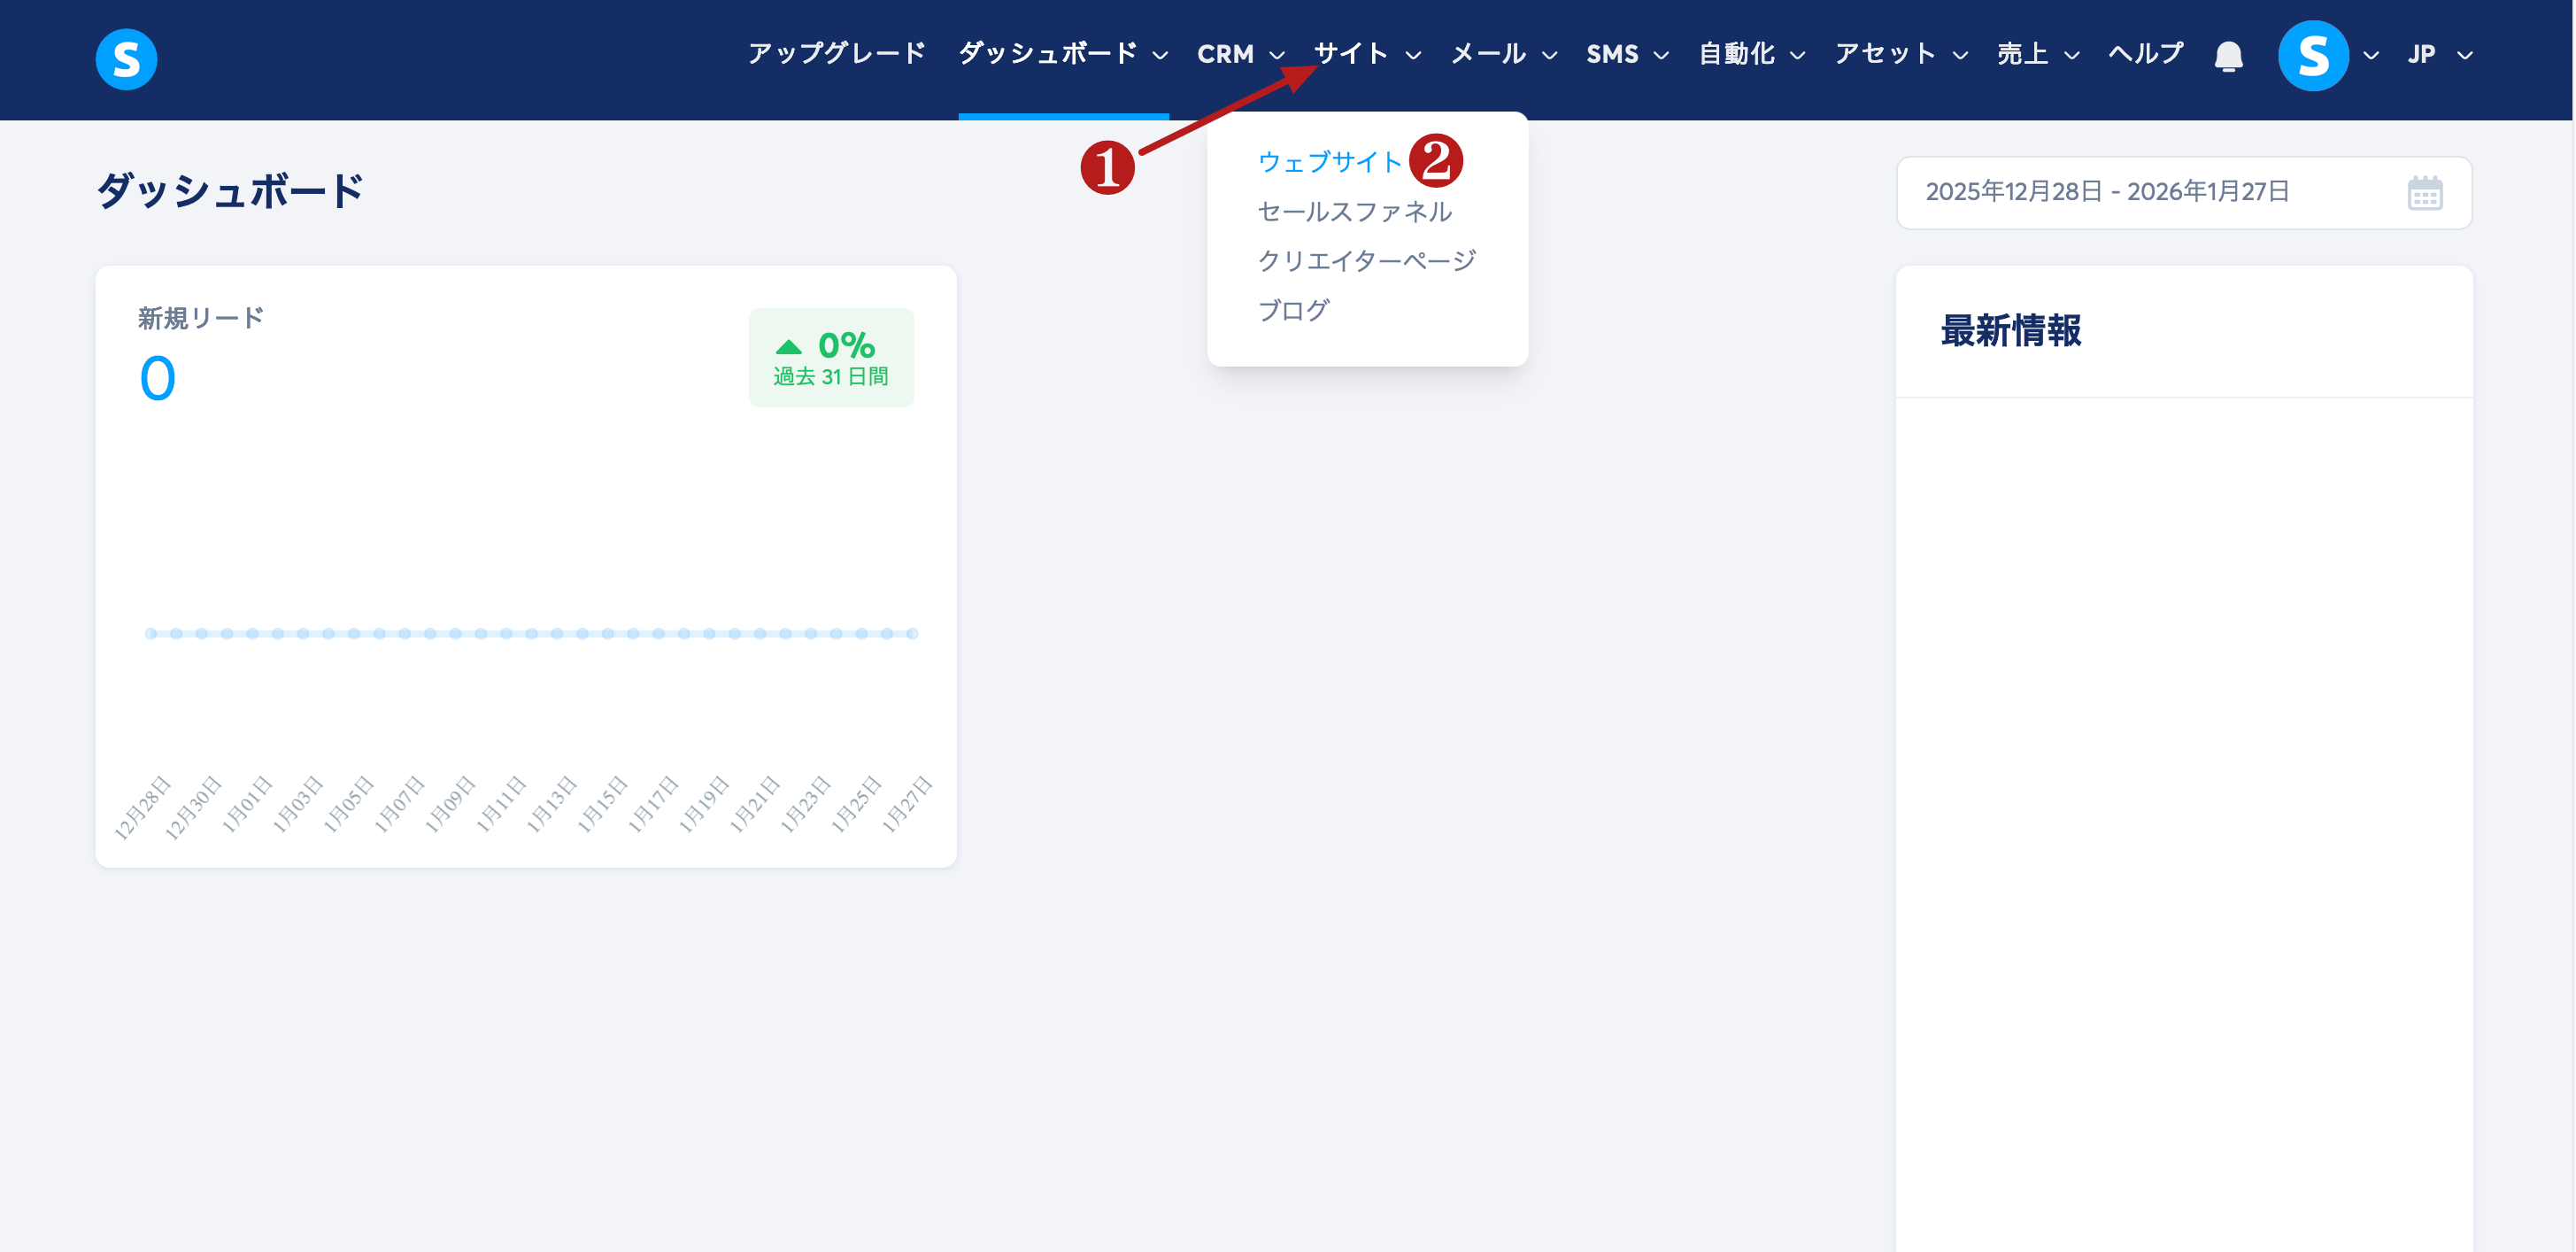The height and width of the screenshot is (1252, 2576).
Task: Click the user profile avatar icon
Action: click(2312, 56)
